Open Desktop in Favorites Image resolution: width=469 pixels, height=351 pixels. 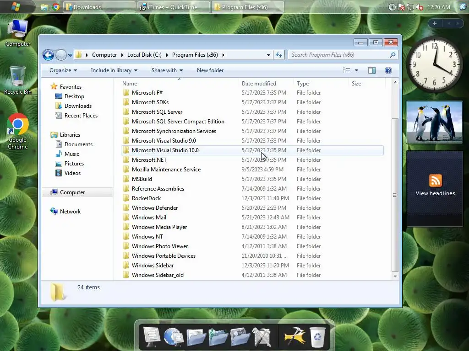tap(74, 96)
